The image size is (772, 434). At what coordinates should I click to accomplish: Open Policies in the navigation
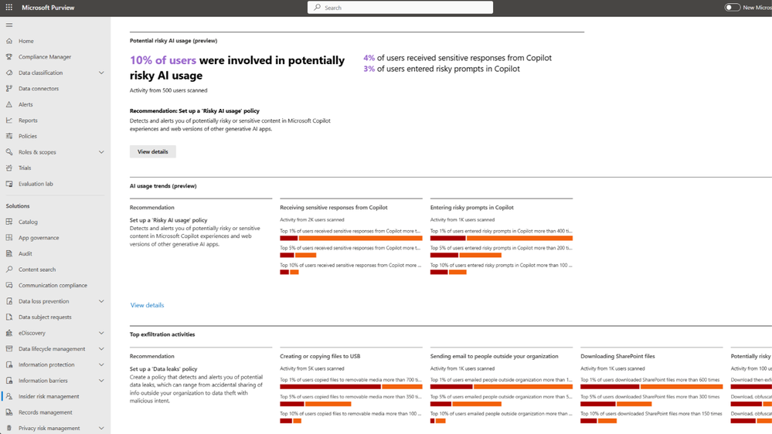[x=28, y=136]
